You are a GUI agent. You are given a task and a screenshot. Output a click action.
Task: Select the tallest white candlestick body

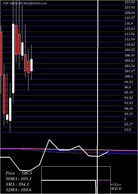click(13, 58)
